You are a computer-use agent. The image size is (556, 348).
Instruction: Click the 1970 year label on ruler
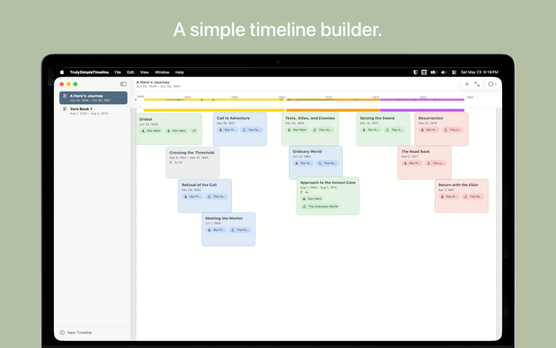pyautogui.click(x=328, y=97)
